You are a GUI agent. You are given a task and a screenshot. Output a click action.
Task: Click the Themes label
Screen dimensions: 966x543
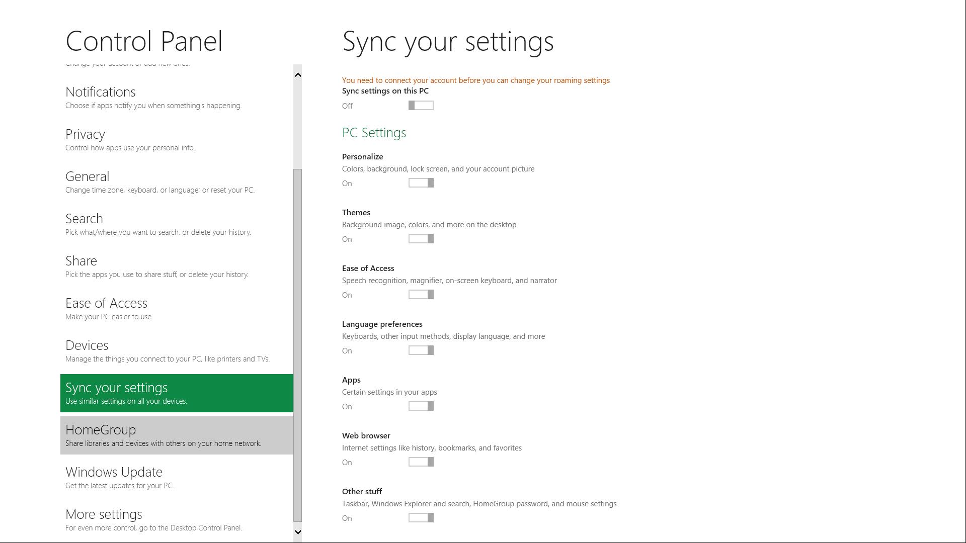pyautogui.click(x=356, y=213)
